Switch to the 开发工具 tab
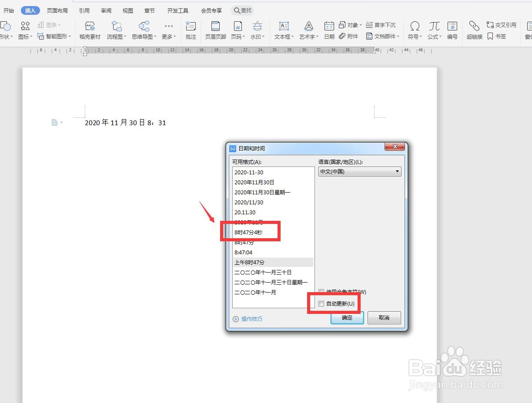 pos(178,10)
